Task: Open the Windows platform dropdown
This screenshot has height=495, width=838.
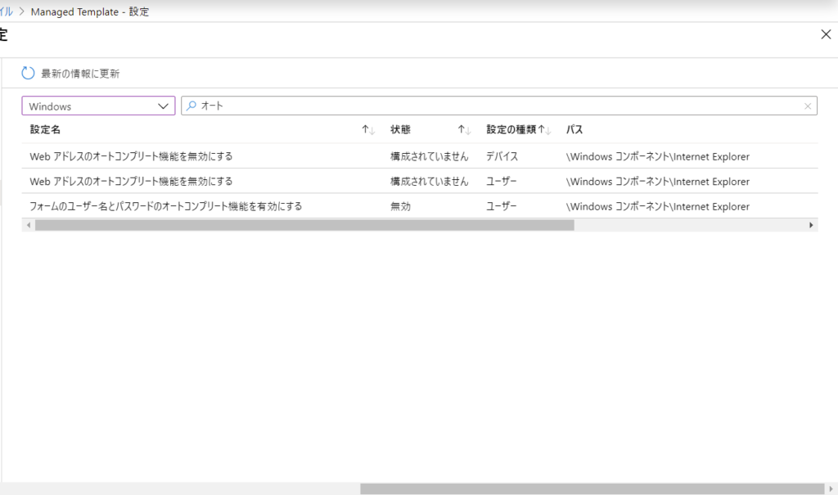Action: pos(98,106)
